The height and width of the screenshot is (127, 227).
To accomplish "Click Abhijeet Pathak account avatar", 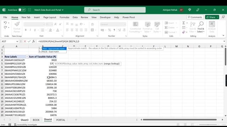I will click(181, 10).
